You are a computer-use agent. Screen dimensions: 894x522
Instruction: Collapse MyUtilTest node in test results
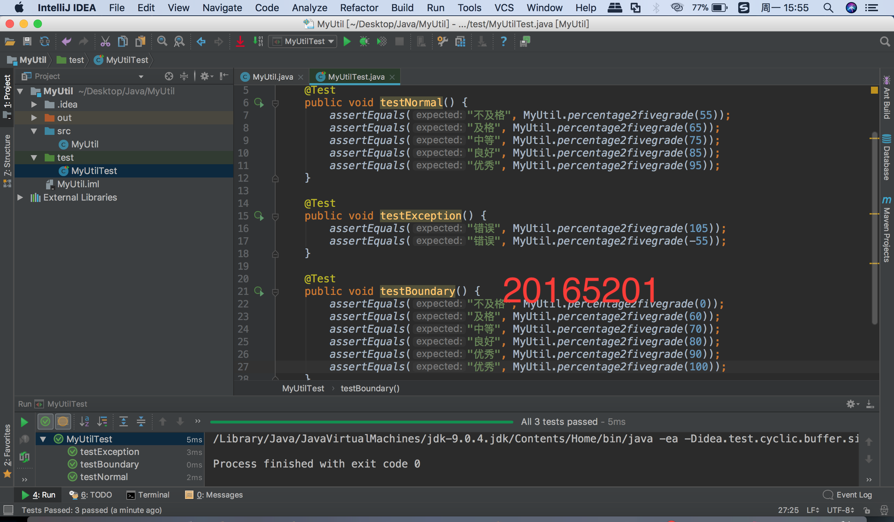click(43, 439)
